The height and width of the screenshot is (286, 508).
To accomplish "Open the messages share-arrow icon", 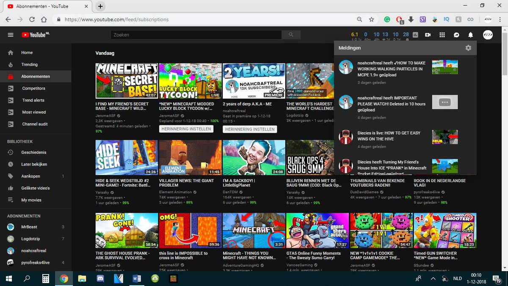I will (456, 35).
